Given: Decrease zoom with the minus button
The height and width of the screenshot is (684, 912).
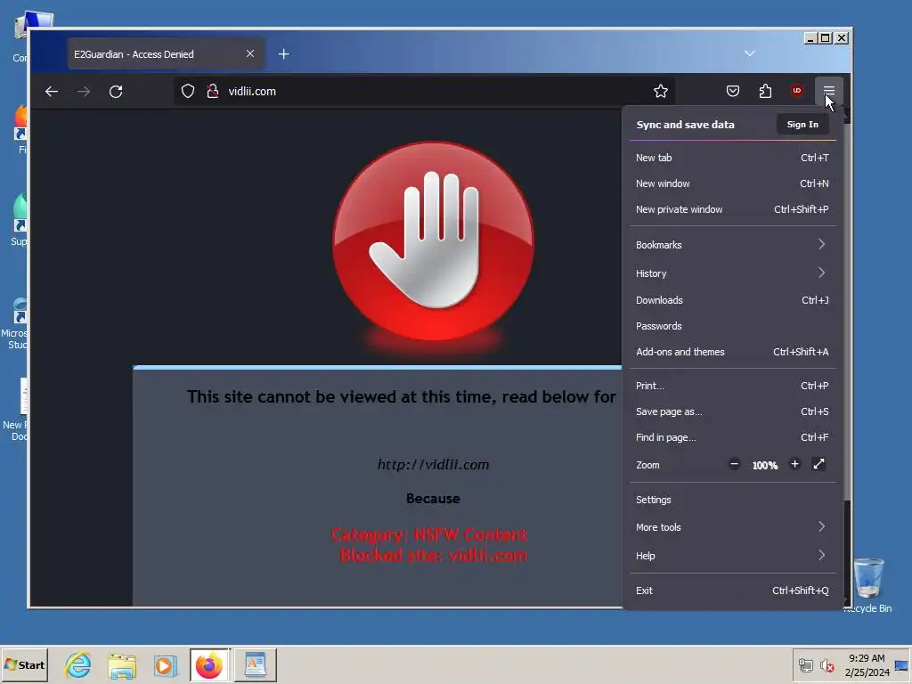Looking at the screenshot, I should [734, 464].
